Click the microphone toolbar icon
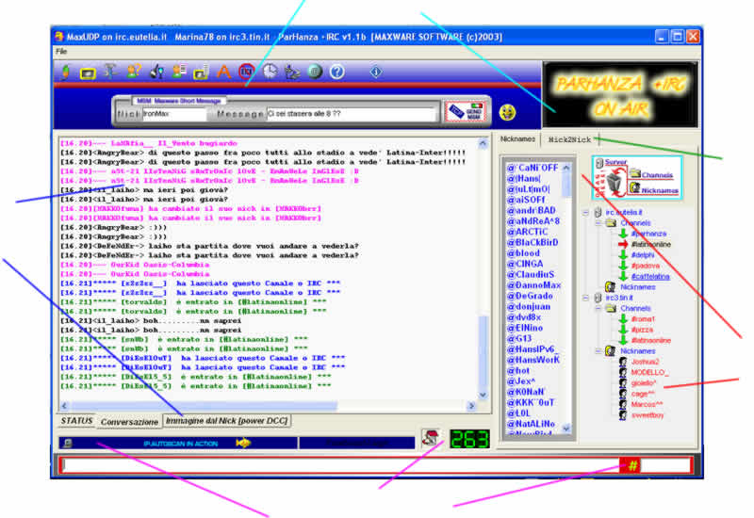This screenshot has width=754, height=518. [156, 73]
